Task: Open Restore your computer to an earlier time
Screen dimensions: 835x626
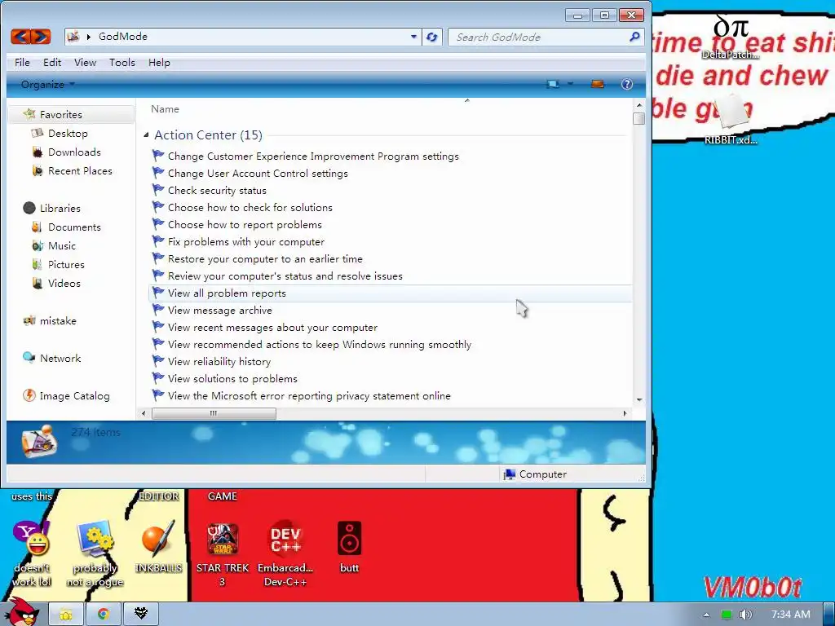Action: point(265,258)
